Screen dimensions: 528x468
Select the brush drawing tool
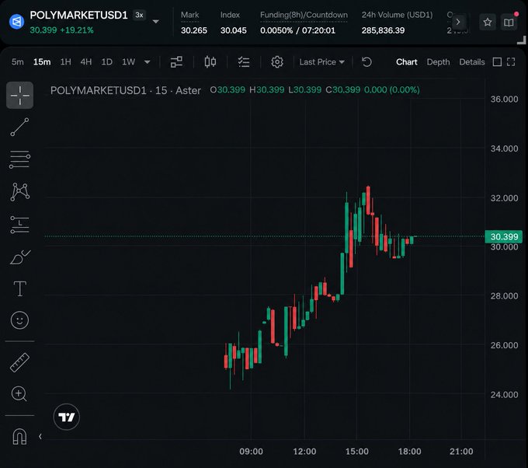(20, 257)
